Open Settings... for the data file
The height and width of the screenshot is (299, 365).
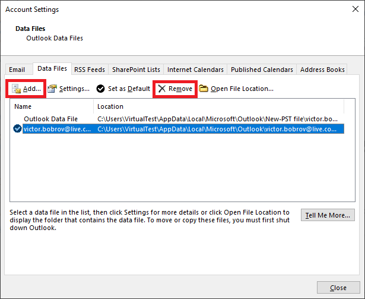pyautogui.click(x=74, y=89)
